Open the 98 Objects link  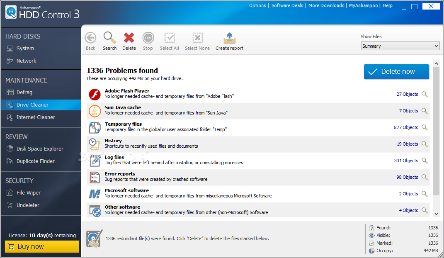pyautogui.click(x=407, y=177)
